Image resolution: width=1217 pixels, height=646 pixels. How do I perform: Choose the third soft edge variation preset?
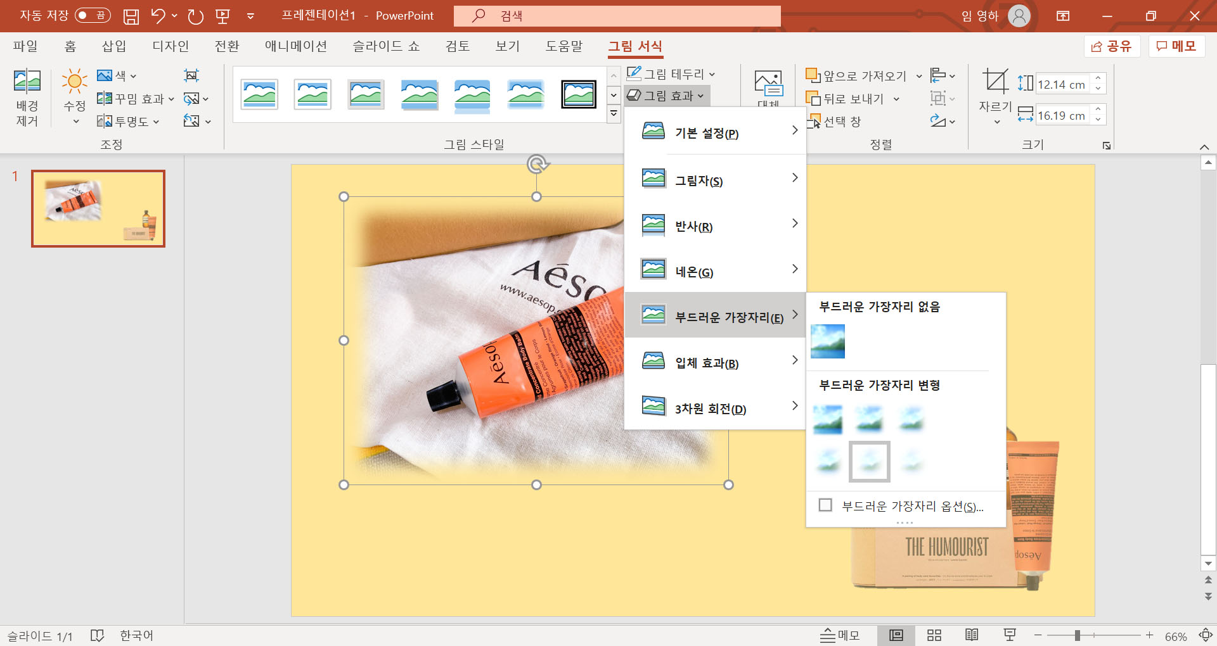pyautogui.click(x=911, y=419)
